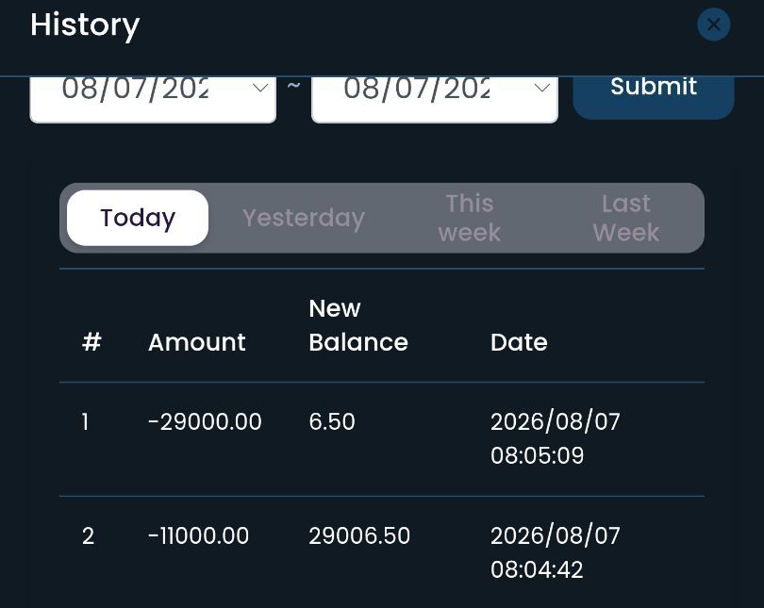This screenshot has height=608, width=764.
Task: Open the end date dropdown chevron
Action: pyautogui.click(x=541, y=88)
